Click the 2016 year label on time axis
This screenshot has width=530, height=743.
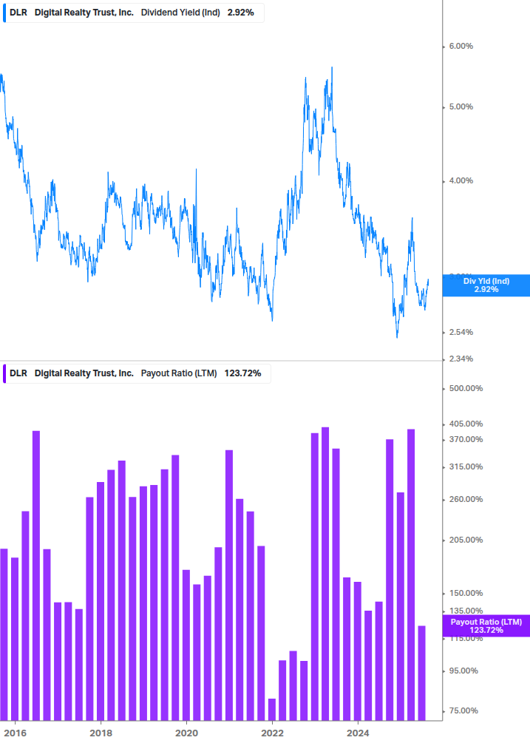16,733
